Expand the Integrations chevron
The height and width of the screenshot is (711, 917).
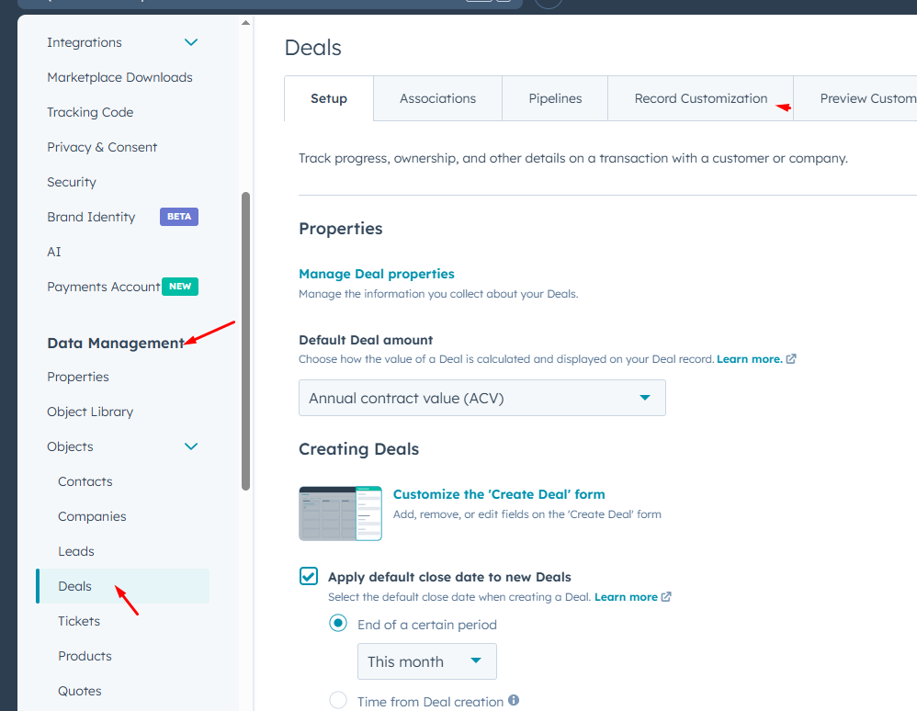tap(190, 42)
